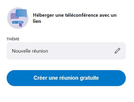Click the link pill in the illustration
The width and height of the screenshot is (134, 102).
point(18,22)
